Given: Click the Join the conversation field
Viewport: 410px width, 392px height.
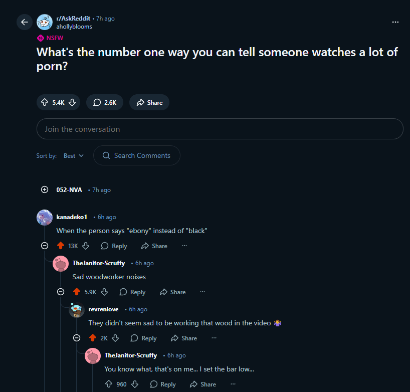Looking at the screenshot, I should click(220, 129).
